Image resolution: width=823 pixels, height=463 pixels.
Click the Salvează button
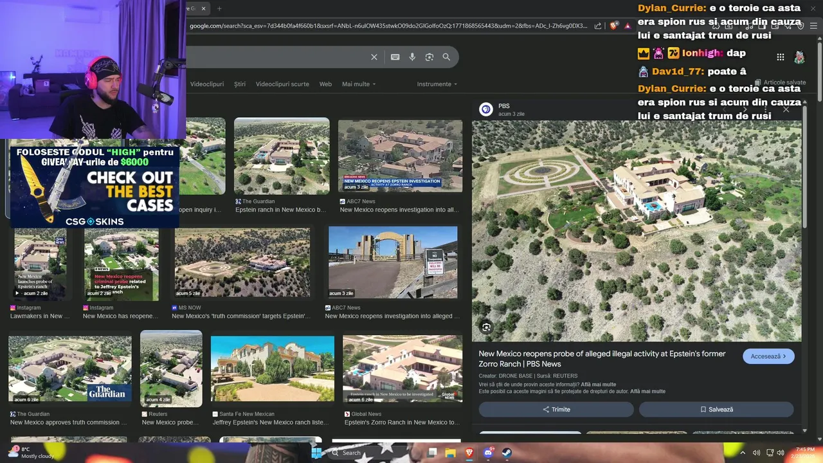[x=716, y=410]
